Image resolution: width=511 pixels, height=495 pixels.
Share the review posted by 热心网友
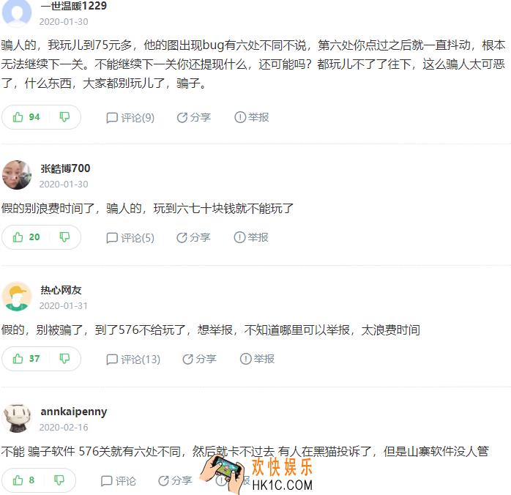[199, 359]
